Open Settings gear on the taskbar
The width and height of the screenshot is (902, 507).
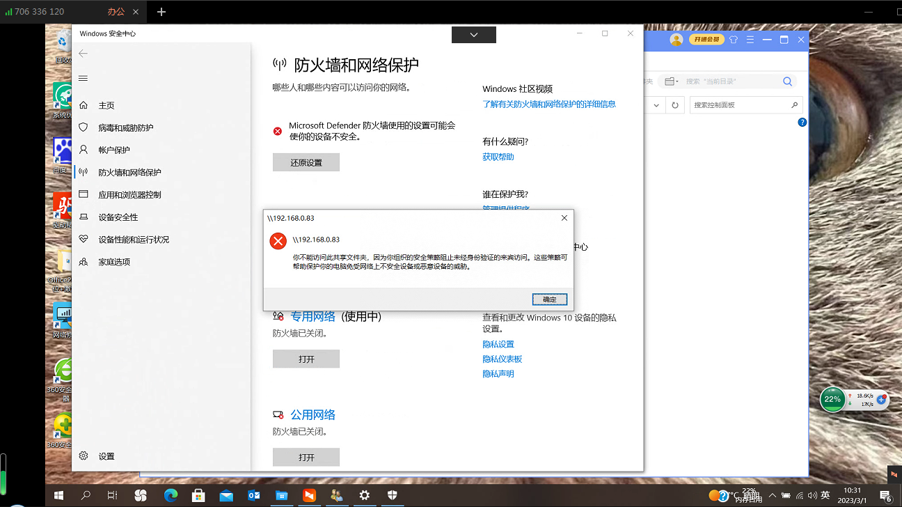pos(365,495)
